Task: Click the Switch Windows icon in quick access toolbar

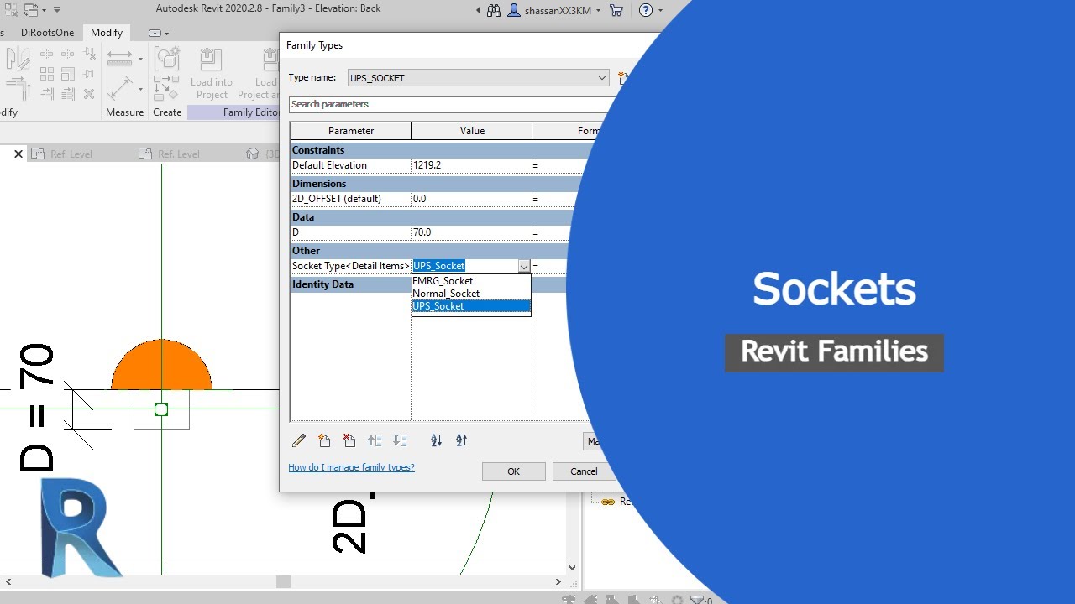Action: (x=32, y=10)
